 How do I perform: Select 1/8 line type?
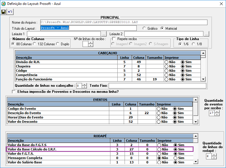click(x=194, y=44)
